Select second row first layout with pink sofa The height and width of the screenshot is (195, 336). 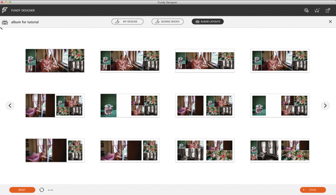55,106
